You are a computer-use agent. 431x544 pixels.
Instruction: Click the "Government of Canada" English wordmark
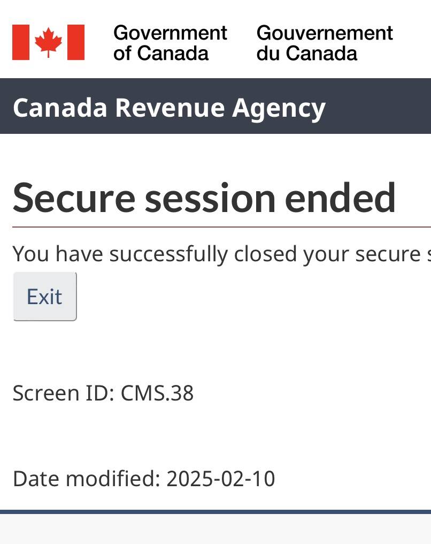[x=170, y=43]
